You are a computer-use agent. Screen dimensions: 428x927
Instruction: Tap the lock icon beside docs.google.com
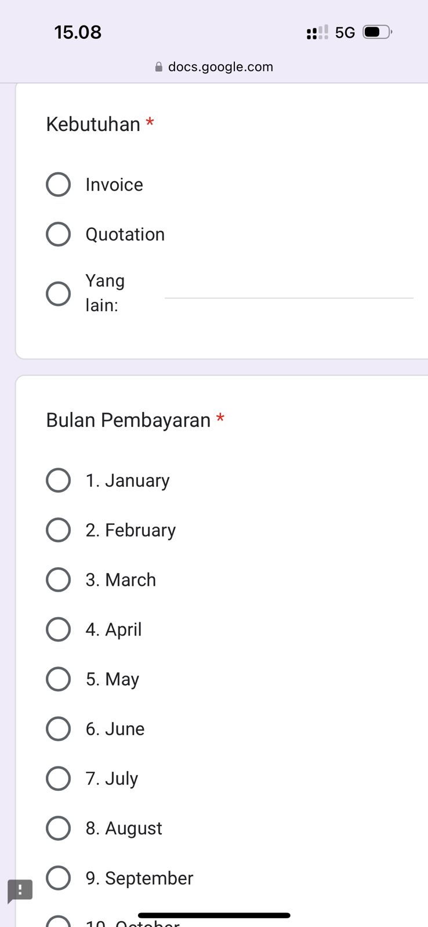[x=159, y=67]
